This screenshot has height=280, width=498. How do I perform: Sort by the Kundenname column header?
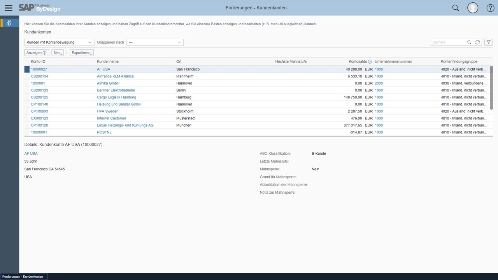(108, 61)
